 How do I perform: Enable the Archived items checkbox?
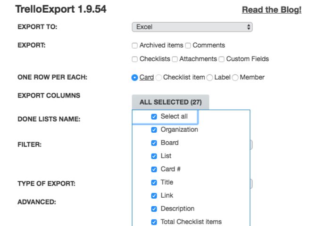134,46
